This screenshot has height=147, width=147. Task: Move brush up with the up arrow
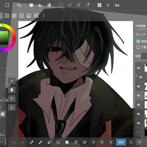coord(12,98)
